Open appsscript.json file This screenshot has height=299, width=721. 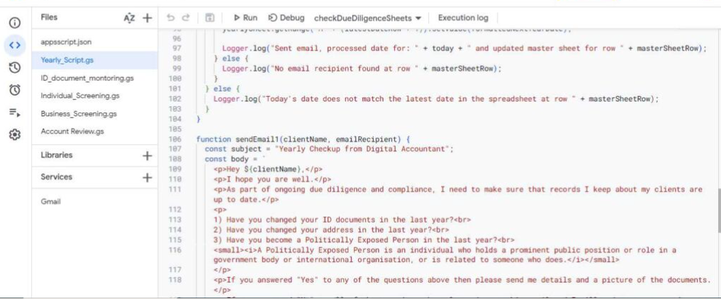pyautogui.click(x=67, y=42)
